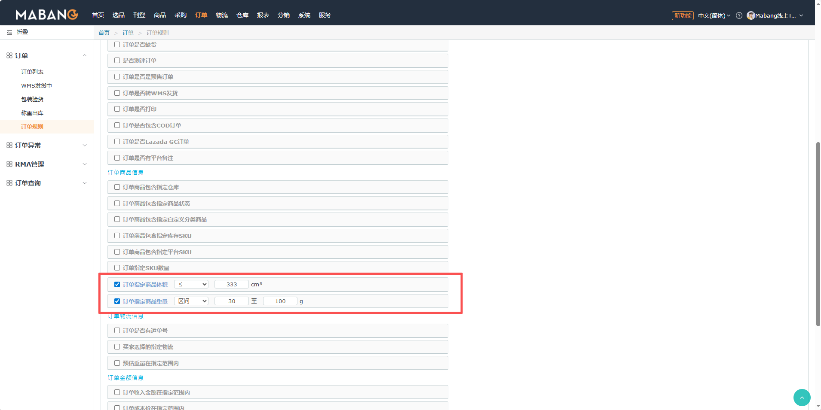Image resolution: width=821 pixels, height=410 pixels.
Task: Click the grid icon beside 订单 section
Action: point(9,55)
